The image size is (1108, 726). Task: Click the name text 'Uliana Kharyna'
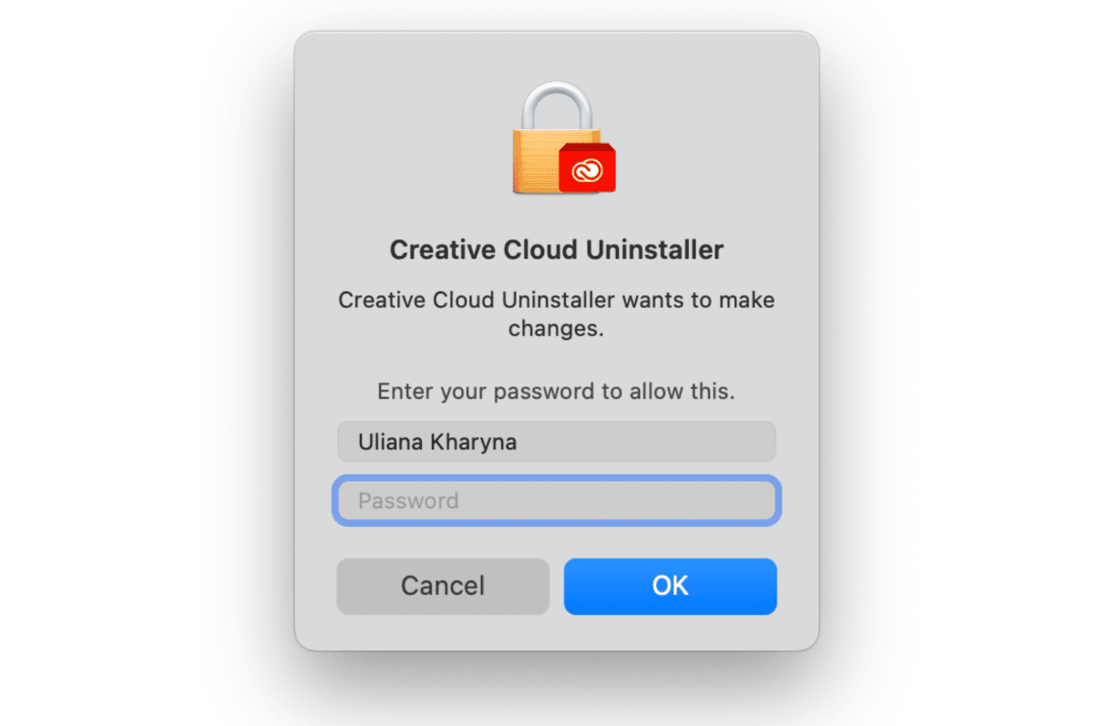437,442
